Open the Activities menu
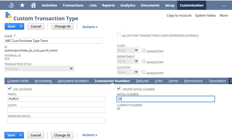The height and width of the screenshot is (140, 232). 49,5
